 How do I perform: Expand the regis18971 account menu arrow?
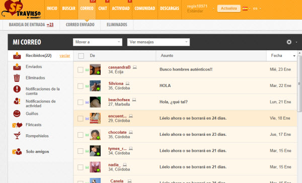213,9
